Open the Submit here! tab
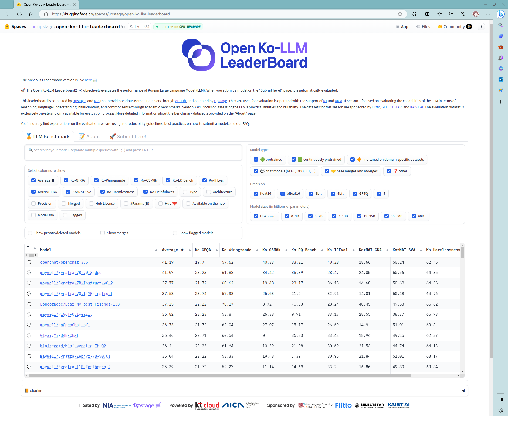Image resolution: width=508 pixels, height=423 pixels. pyautogui.click(x=128, y=136)
